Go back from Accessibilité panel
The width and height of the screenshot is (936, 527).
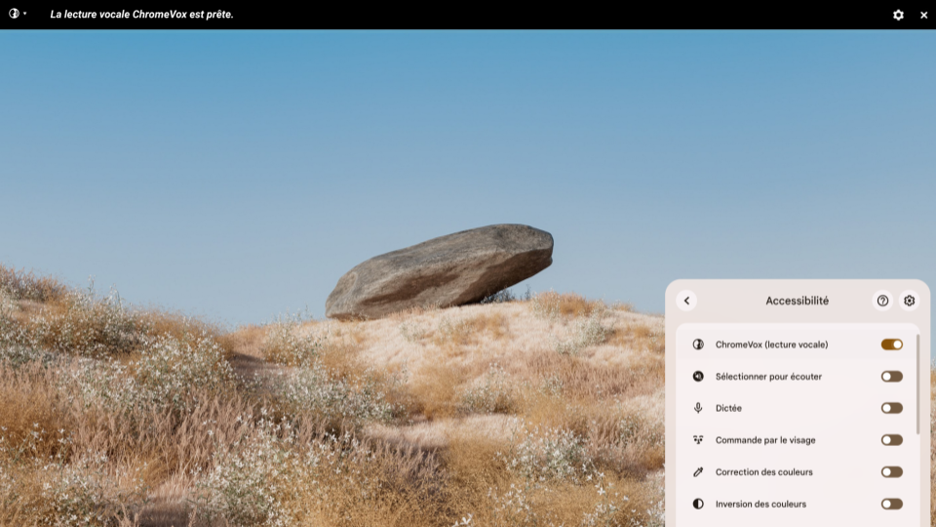pyautogui.click(x=686, y=301)
